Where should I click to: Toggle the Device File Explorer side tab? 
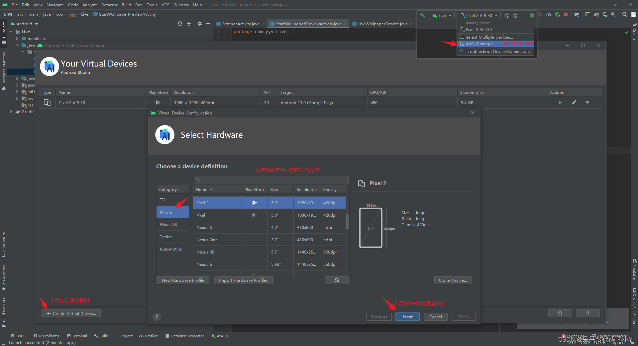click(634, 308)
